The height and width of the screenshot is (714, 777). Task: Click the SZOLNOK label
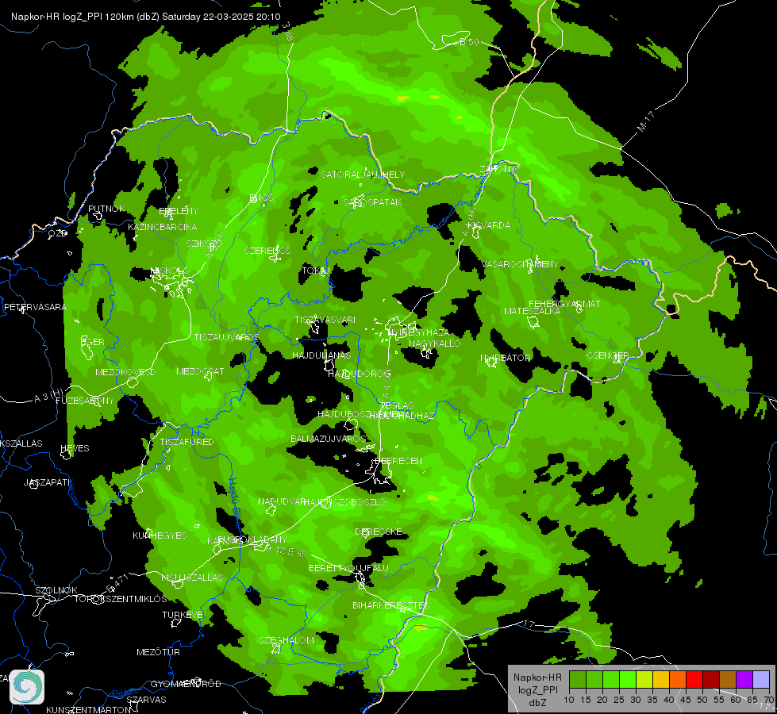tap(56, 590)
